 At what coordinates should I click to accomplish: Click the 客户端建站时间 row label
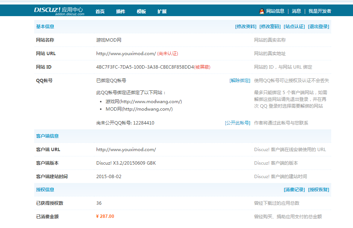(x=52, y=177)
